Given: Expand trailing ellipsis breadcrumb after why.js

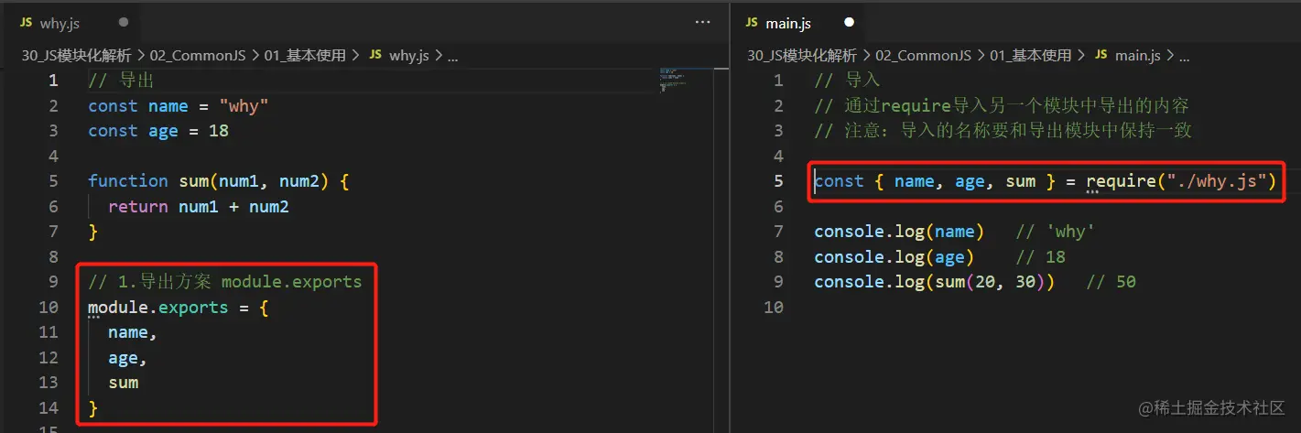Looking at the screenshot, I should click(452, 56).
